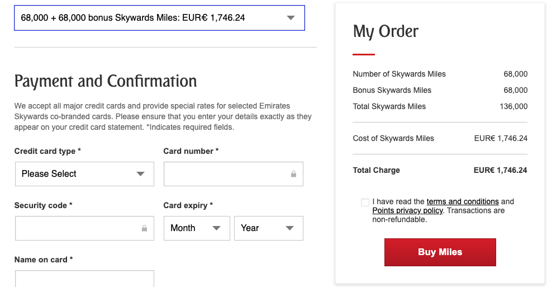This screenshot has width=547, height=287.
Task: Click the Please Select dropdown arrow
Action: pos(140,174)
